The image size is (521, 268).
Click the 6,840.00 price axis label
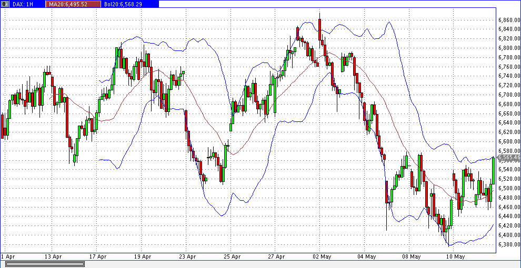click(x=509, y=29)
